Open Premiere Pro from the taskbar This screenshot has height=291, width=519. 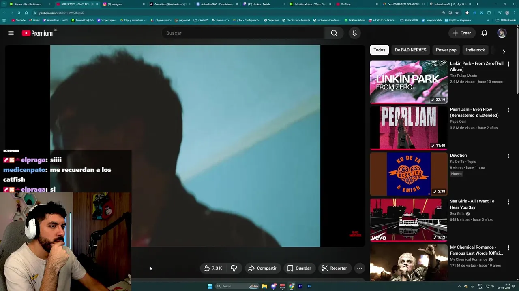[300, 286]
